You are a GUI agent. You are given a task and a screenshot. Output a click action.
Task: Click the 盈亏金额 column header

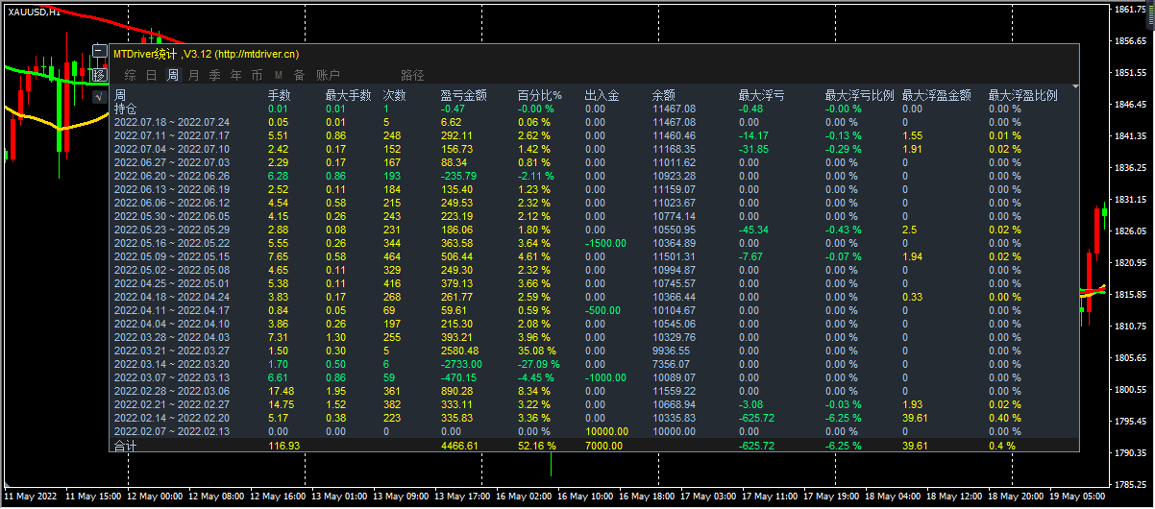463,96
